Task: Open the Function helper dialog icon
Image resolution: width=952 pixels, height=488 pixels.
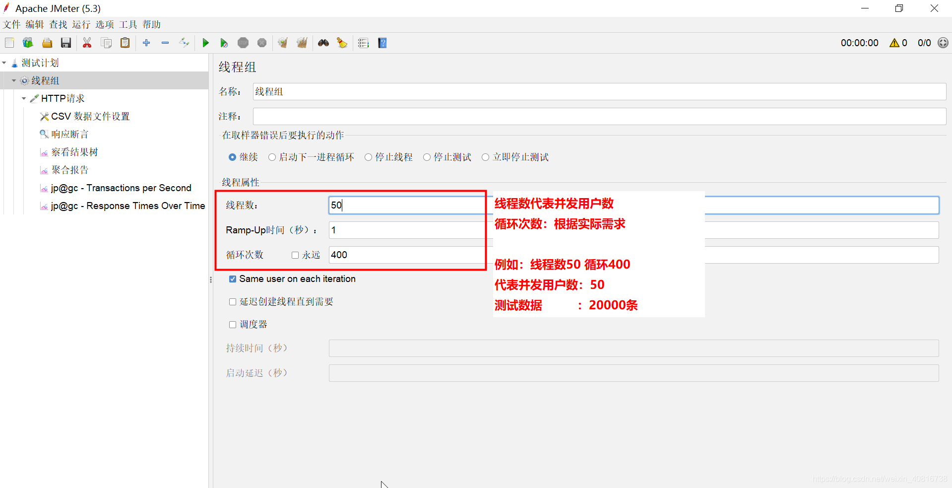Action: click(x=364, y=43)
